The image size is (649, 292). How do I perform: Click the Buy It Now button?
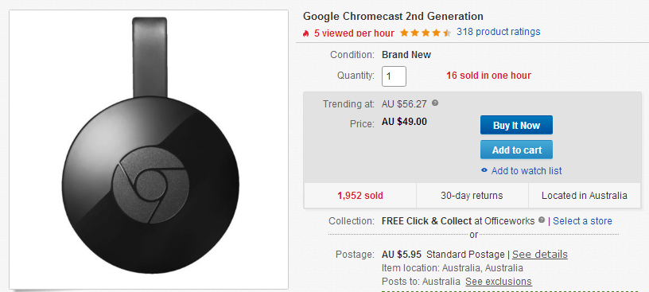(x=516, y=125)
